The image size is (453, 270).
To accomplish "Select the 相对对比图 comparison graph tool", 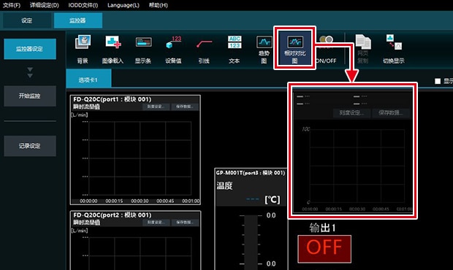I will point(294,48).
